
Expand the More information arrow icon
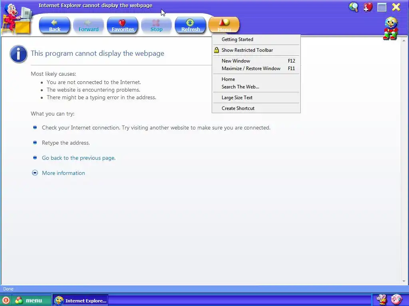pyautogui.click(x=35, y=173)
